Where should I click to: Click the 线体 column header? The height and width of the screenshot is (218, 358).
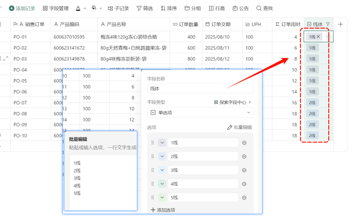[x=318, y=24]
